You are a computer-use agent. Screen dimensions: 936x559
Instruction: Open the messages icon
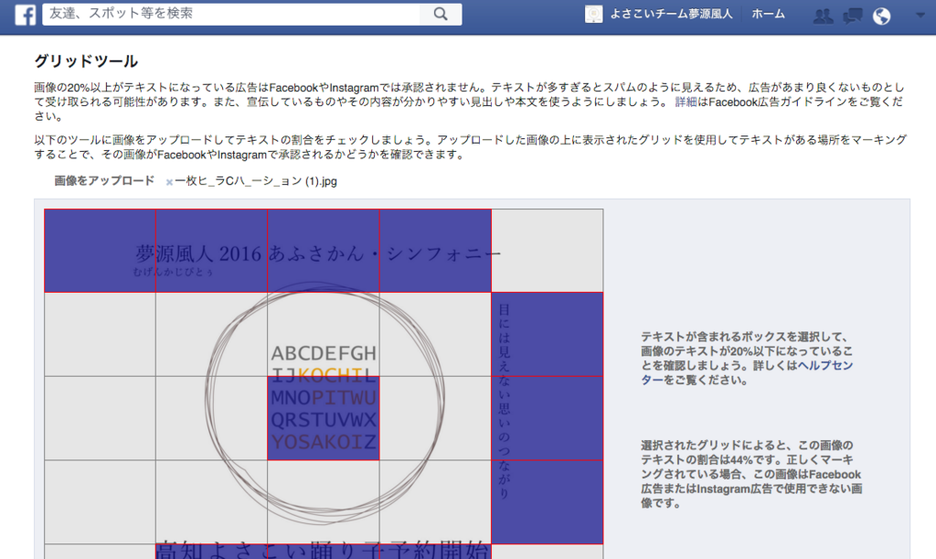click(x=853, y=15)
